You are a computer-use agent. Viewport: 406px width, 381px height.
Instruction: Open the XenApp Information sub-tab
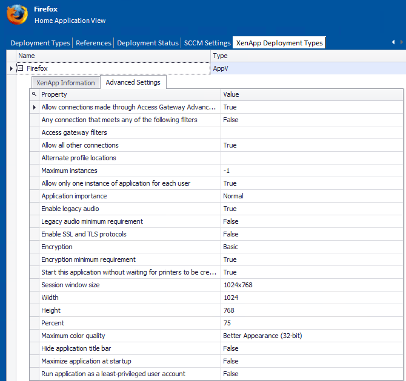(x=65, y=83)
